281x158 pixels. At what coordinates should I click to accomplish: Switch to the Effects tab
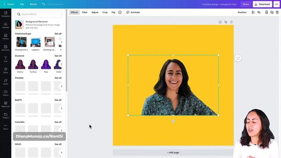coord(74,12)
